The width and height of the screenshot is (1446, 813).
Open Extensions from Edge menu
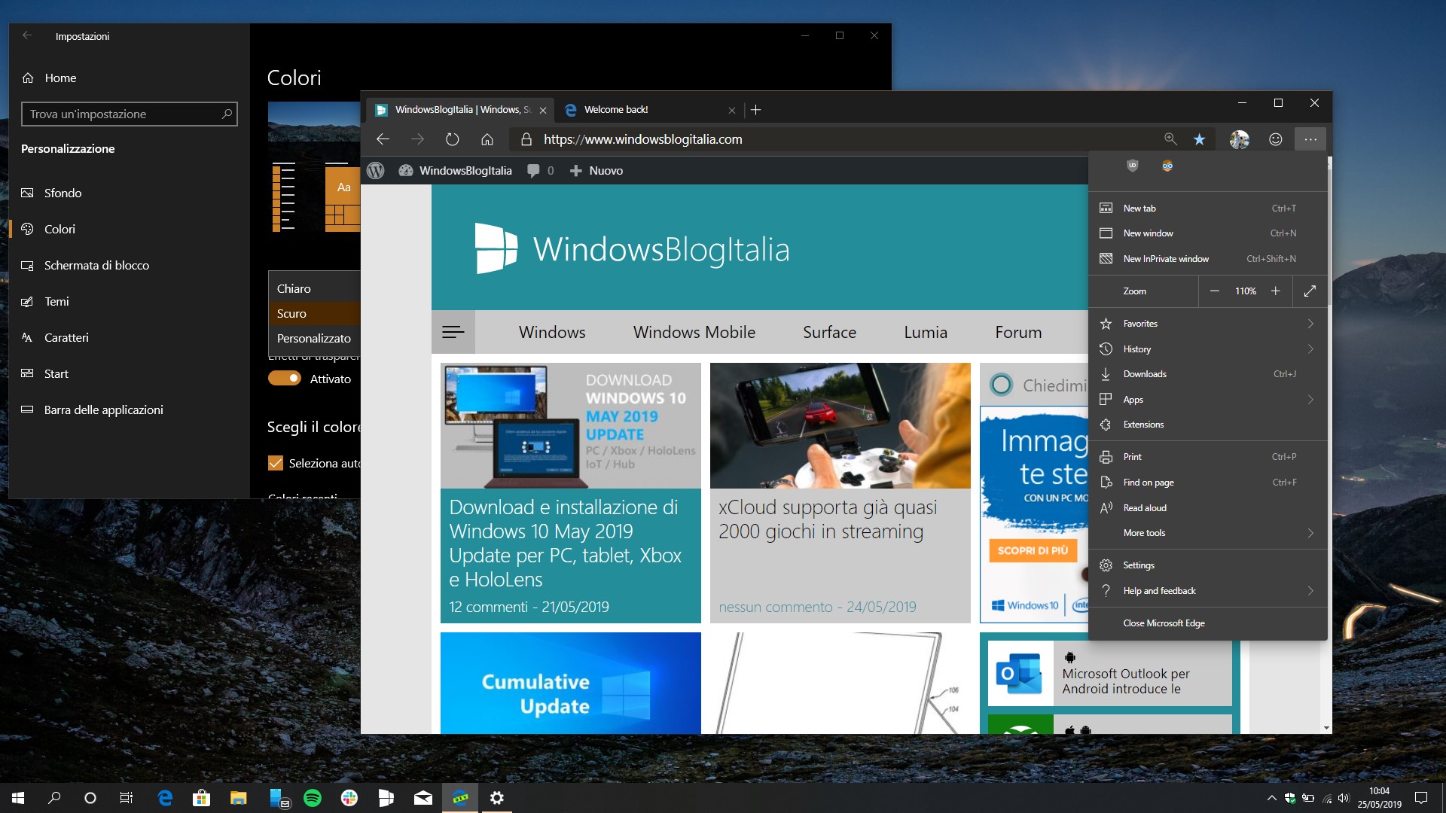point(1208,425)
